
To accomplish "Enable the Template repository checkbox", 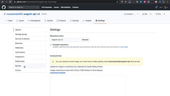I will point(51,45).
